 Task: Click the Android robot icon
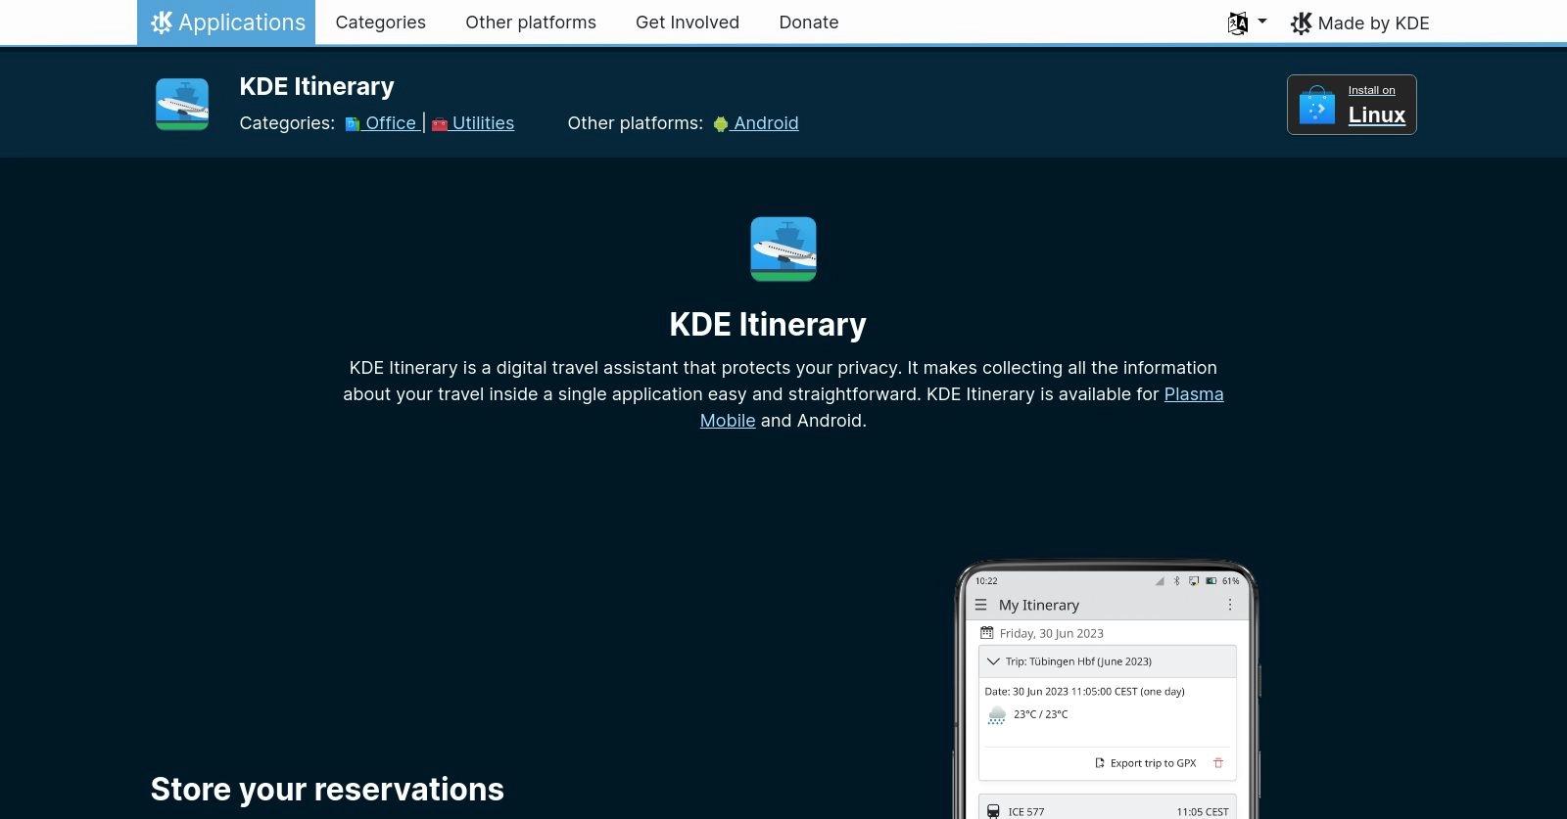(721, 124)
